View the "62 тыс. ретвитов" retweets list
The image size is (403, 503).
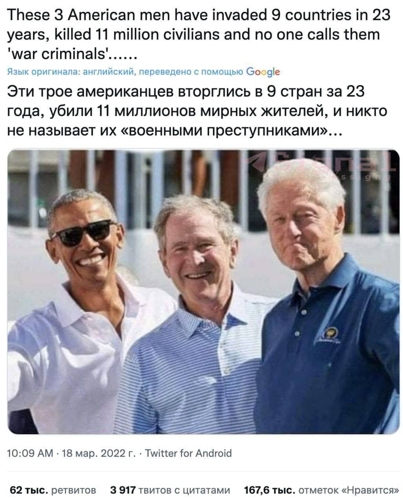click(x=53, y=490)
